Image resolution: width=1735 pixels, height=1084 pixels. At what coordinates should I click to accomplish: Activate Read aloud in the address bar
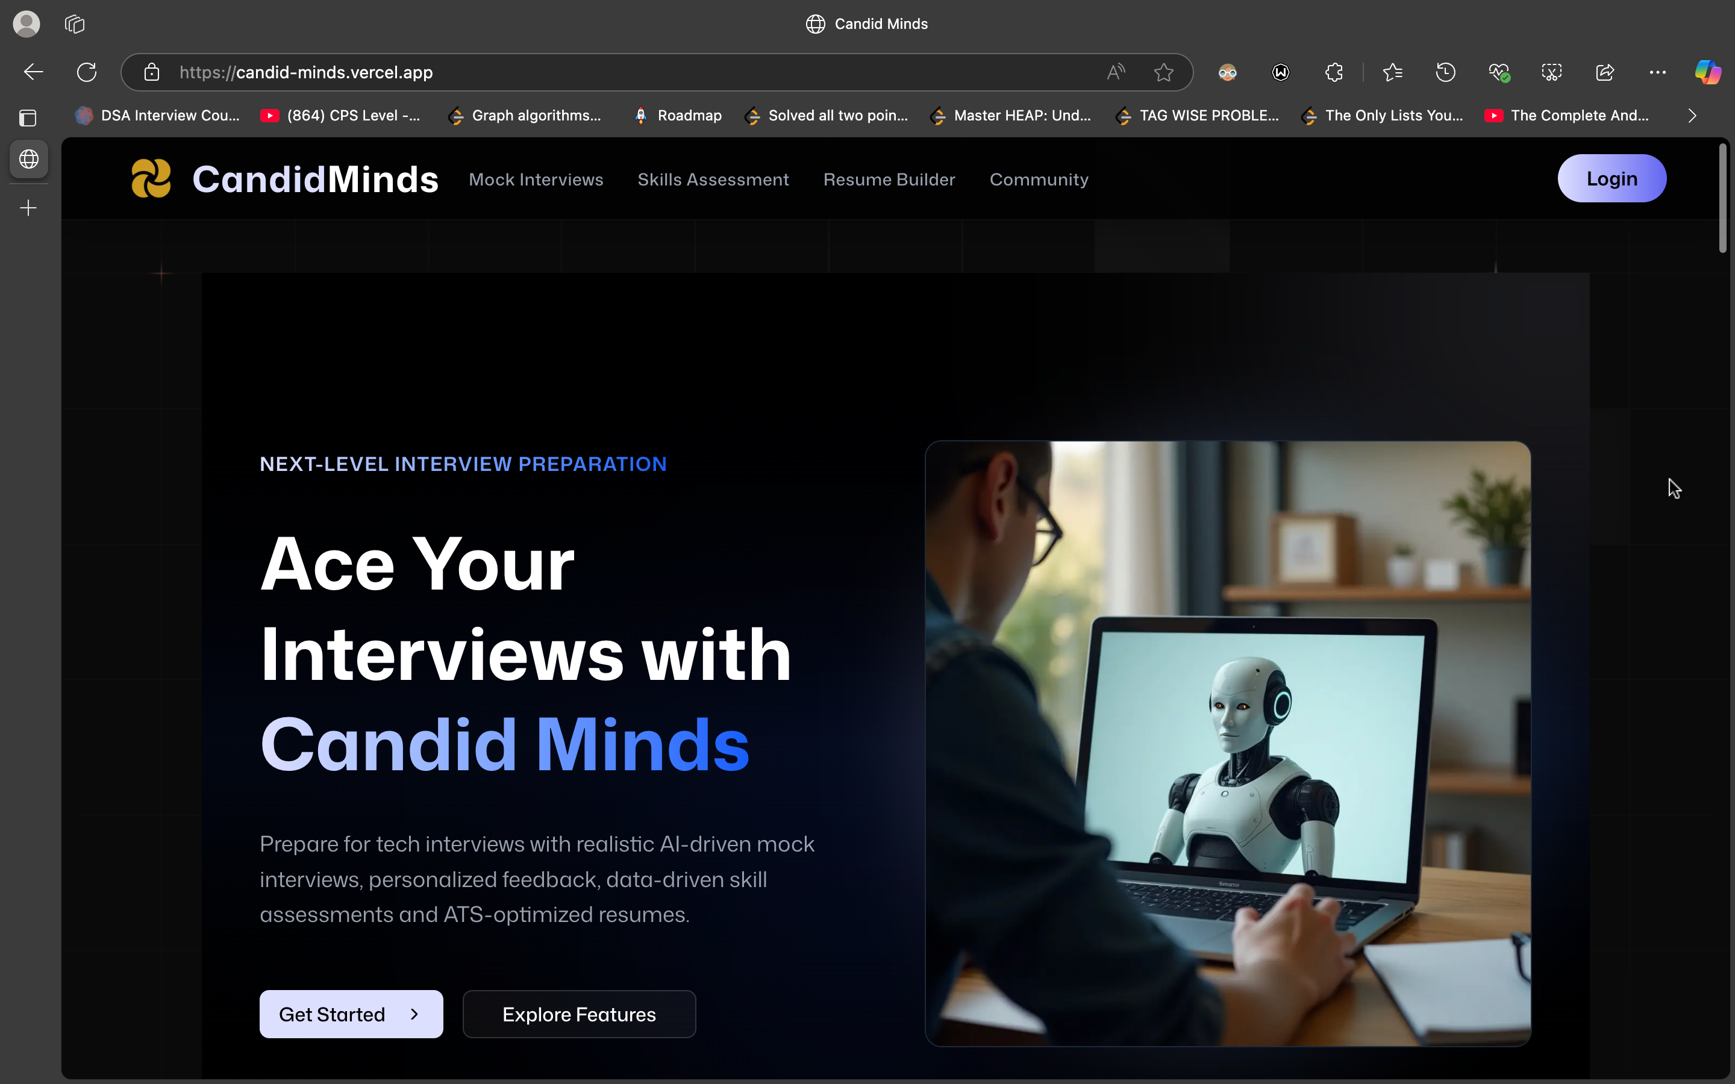tap(1116, 72)
